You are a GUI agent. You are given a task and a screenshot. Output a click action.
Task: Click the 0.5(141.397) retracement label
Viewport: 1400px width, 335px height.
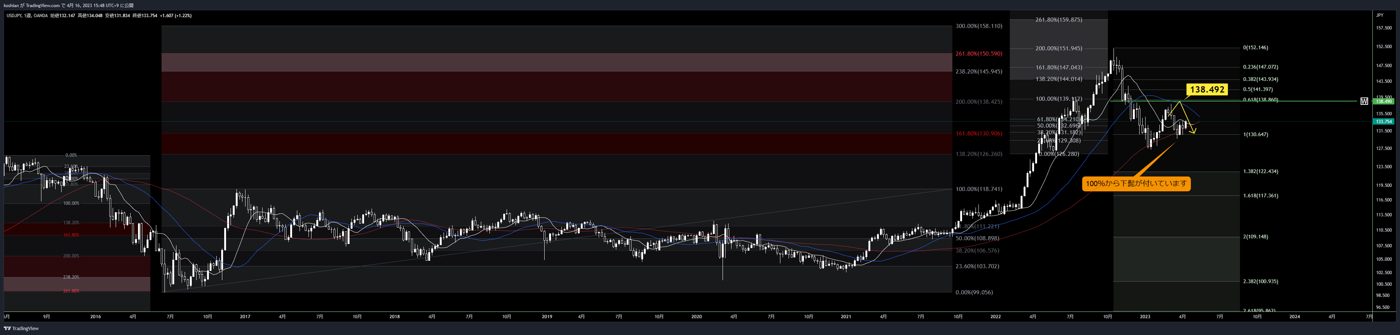point(1258,89)
